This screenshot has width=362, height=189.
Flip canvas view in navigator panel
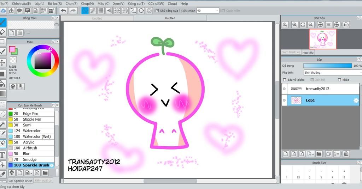click(346, 25)
